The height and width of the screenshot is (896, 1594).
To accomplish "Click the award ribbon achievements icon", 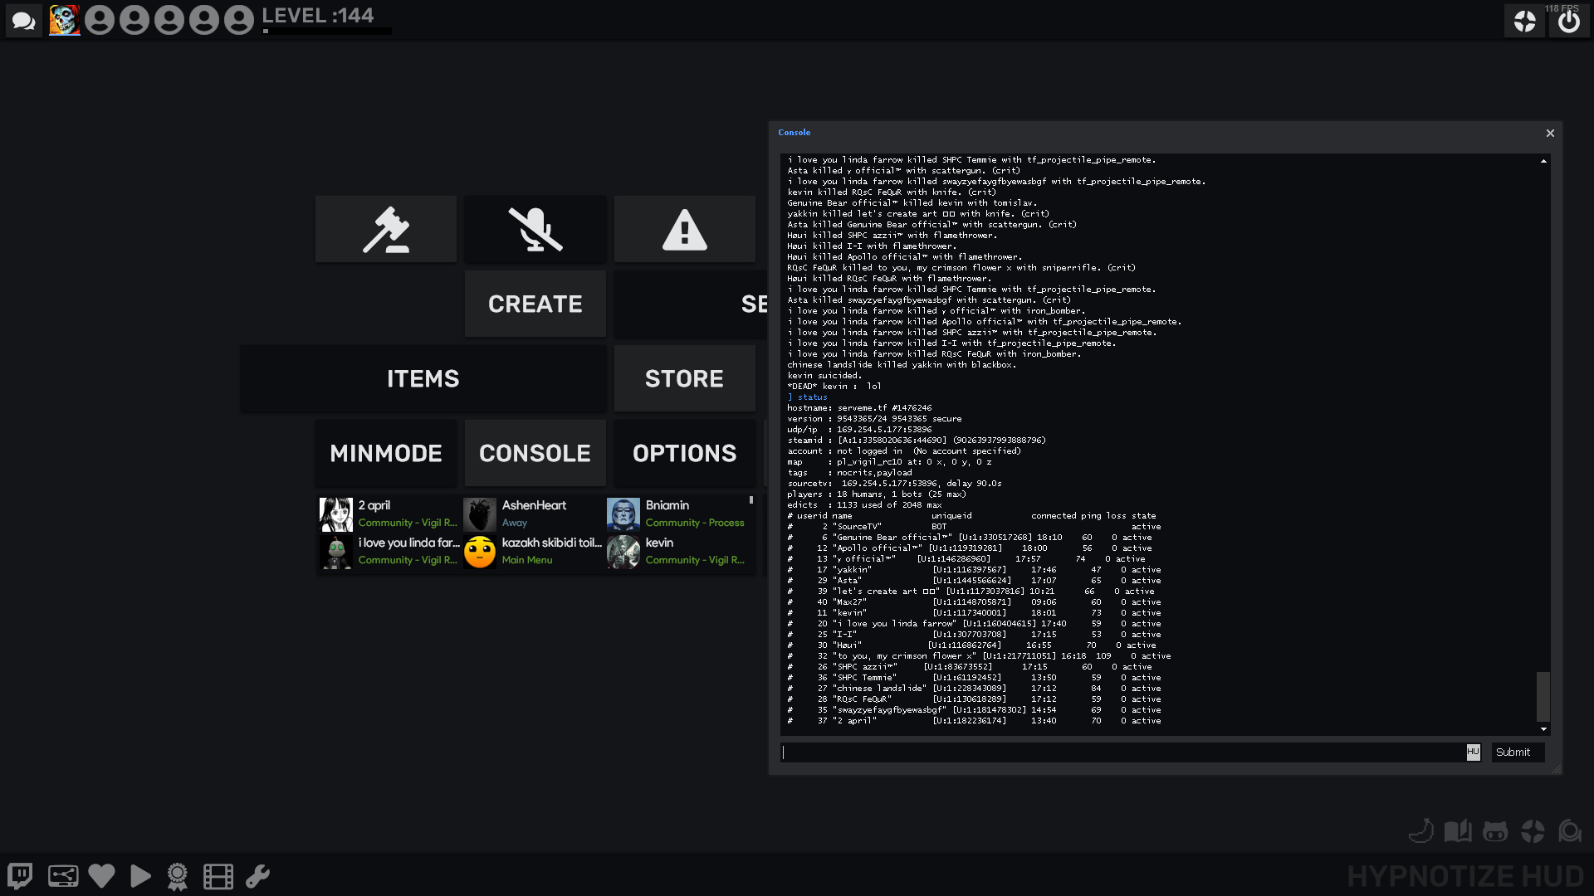I will [x=178, y=876].
